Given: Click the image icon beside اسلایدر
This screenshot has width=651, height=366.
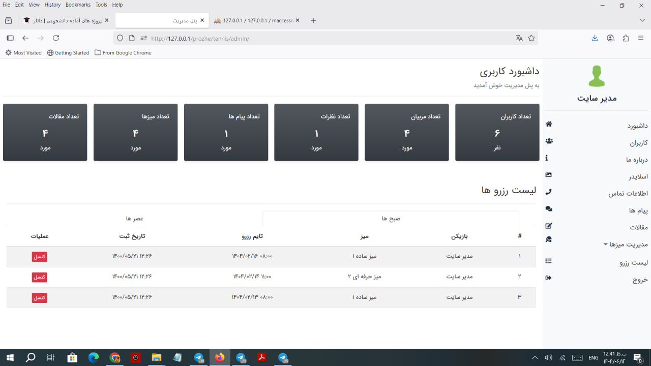Looking at the screenshot, I should click(548, 175).
